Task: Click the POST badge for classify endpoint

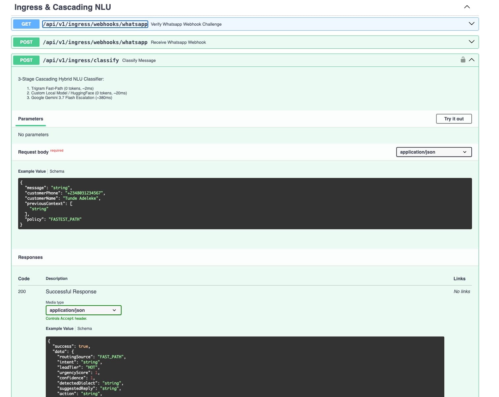Action: pyautogui.click(x=26, y=60)
